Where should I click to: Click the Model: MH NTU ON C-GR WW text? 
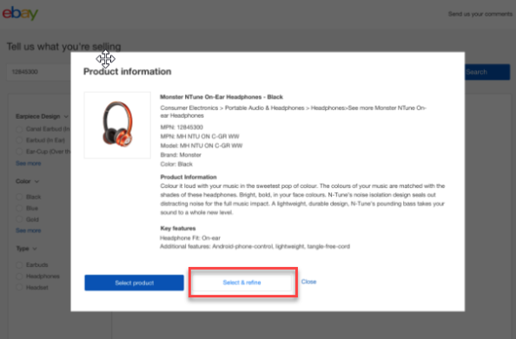[x=202, y=146]
